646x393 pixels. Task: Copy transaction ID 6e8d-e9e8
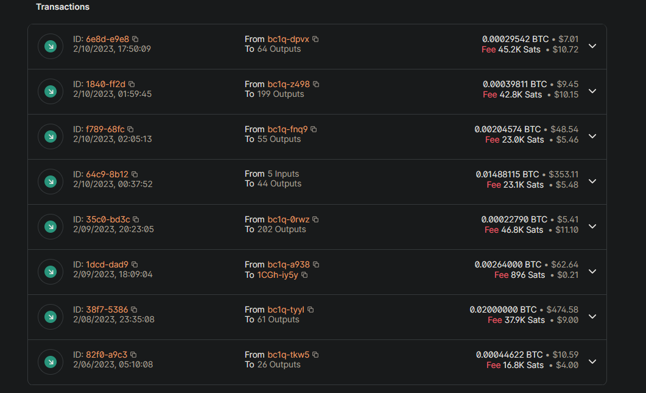point(135,38)
